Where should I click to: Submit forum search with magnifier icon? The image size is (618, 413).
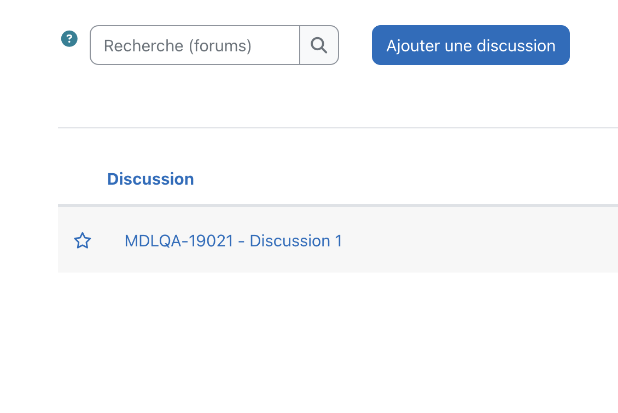(319, 45)
